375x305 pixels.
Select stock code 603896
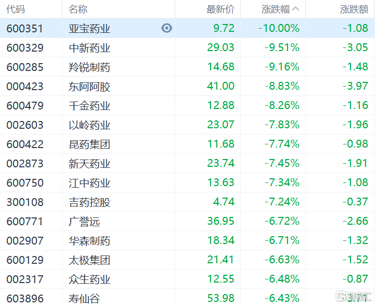point(25,299)
